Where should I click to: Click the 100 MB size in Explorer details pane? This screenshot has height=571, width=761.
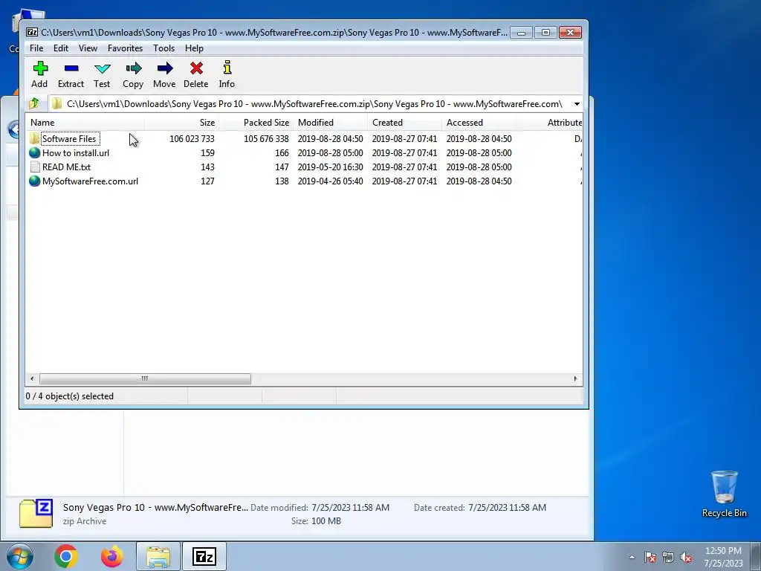point(326,521)
